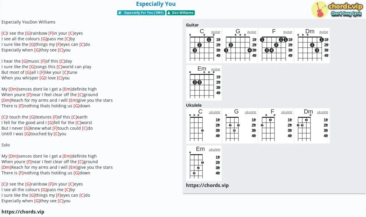366x217 pixels.
Task: Select the guitar C chord diagram
Action: tap(204, 46)
